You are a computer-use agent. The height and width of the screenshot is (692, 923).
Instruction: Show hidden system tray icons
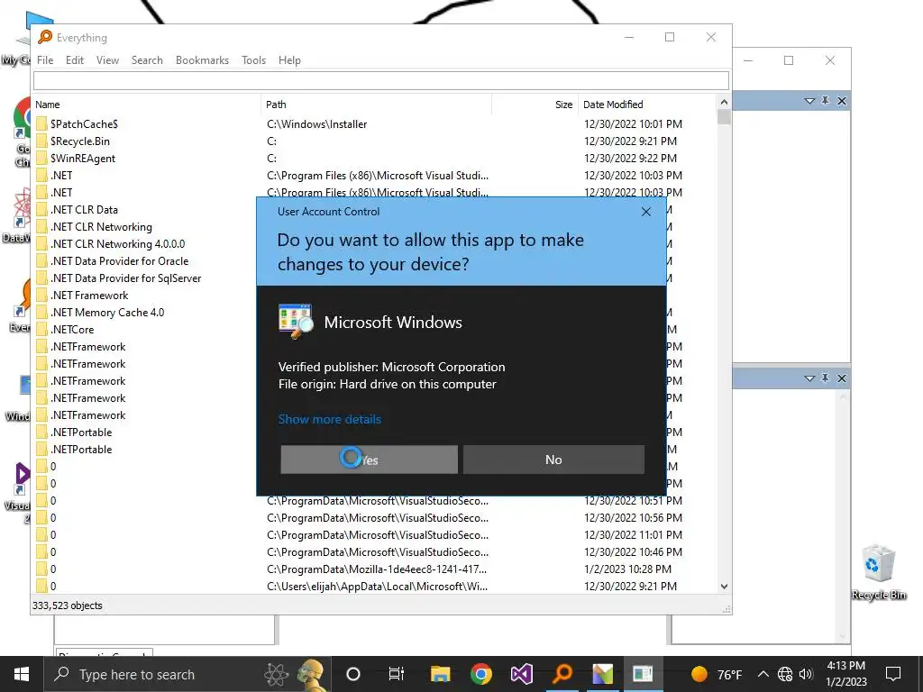(x=763, y=674)
